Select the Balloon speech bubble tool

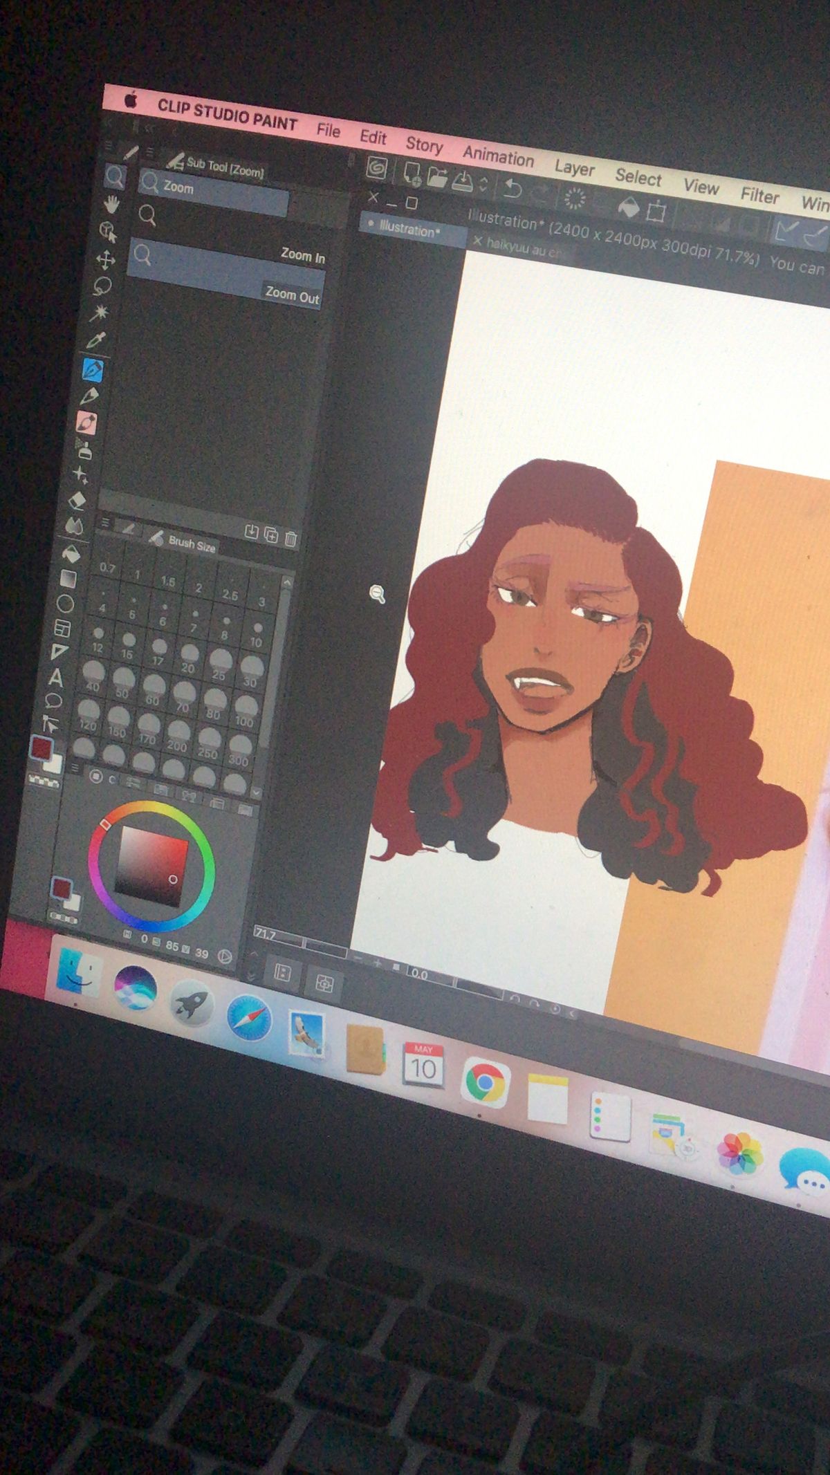pyautogui.click(x=54, y=701)
